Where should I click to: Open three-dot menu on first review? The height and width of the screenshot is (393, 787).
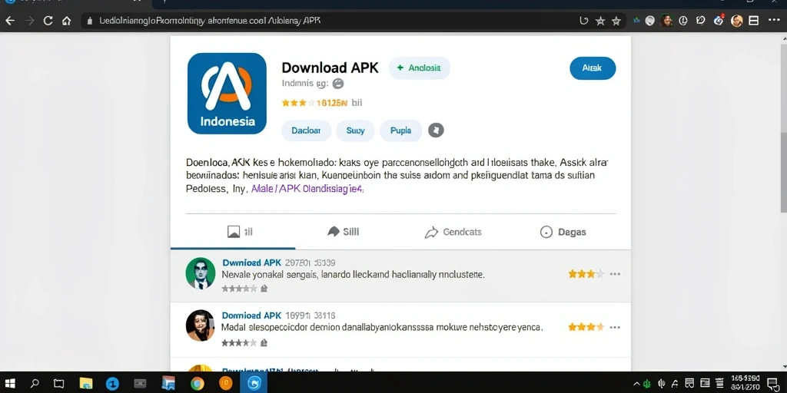tap(615, 274)
